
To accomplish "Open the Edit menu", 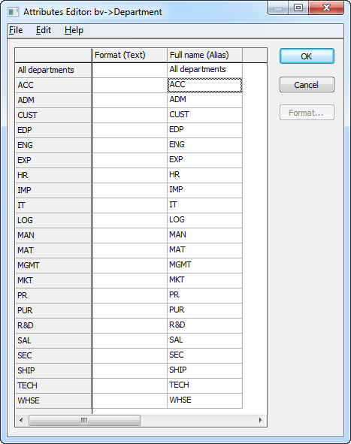I will 44,30.
